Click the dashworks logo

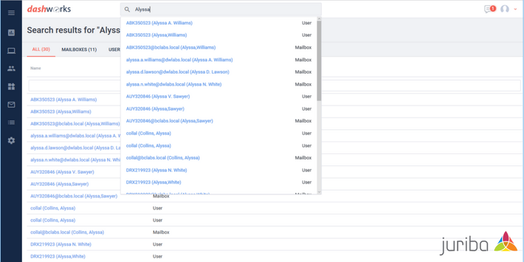pyautogui.click(x=49, y=9)
